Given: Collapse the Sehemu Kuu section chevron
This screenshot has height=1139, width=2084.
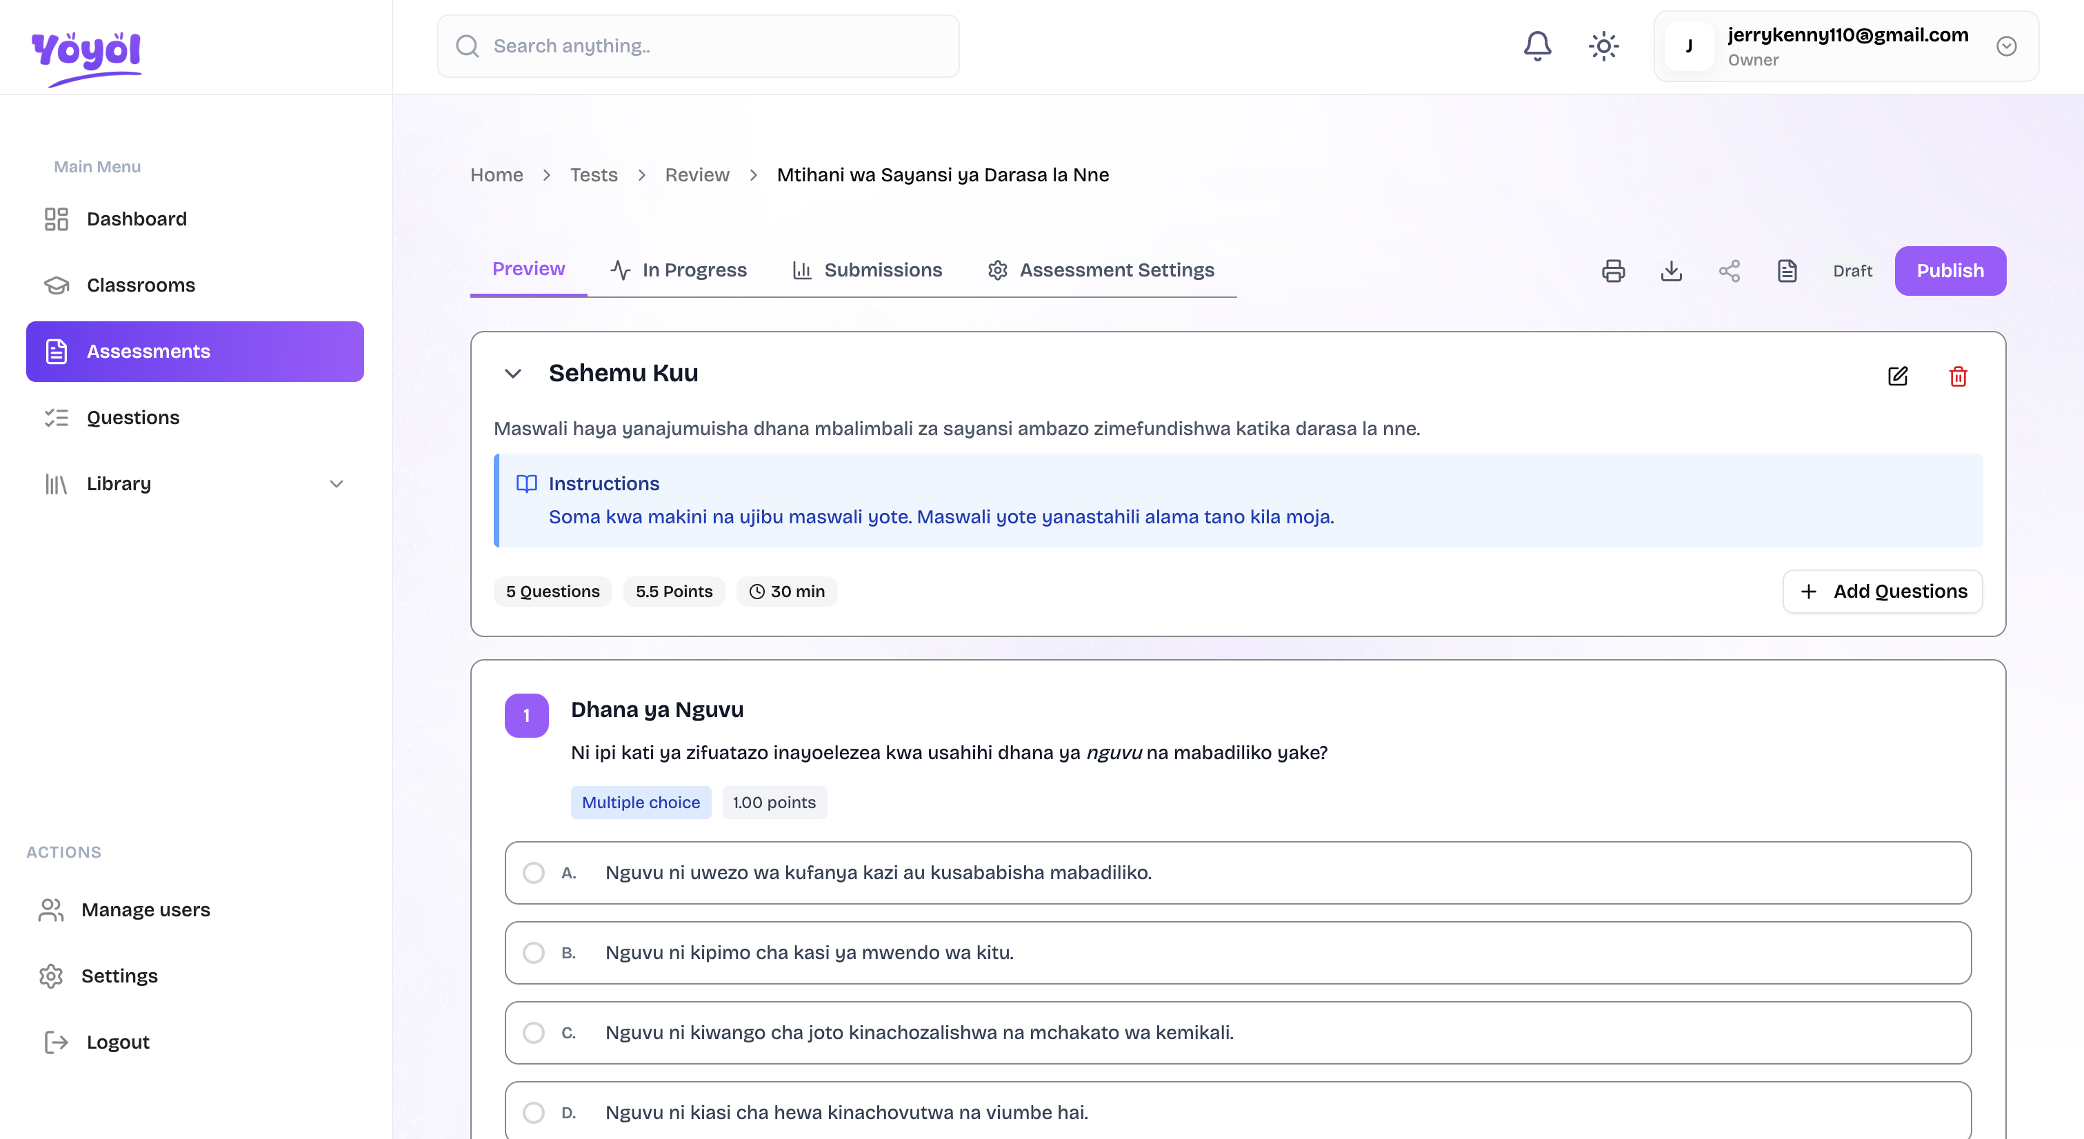Looking at the screenshot, I should click(x=513, y=374).
